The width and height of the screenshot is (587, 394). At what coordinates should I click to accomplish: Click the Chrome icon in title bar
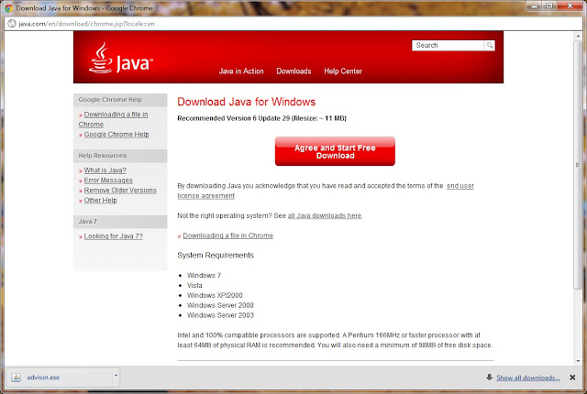click(x=8, y=8)
